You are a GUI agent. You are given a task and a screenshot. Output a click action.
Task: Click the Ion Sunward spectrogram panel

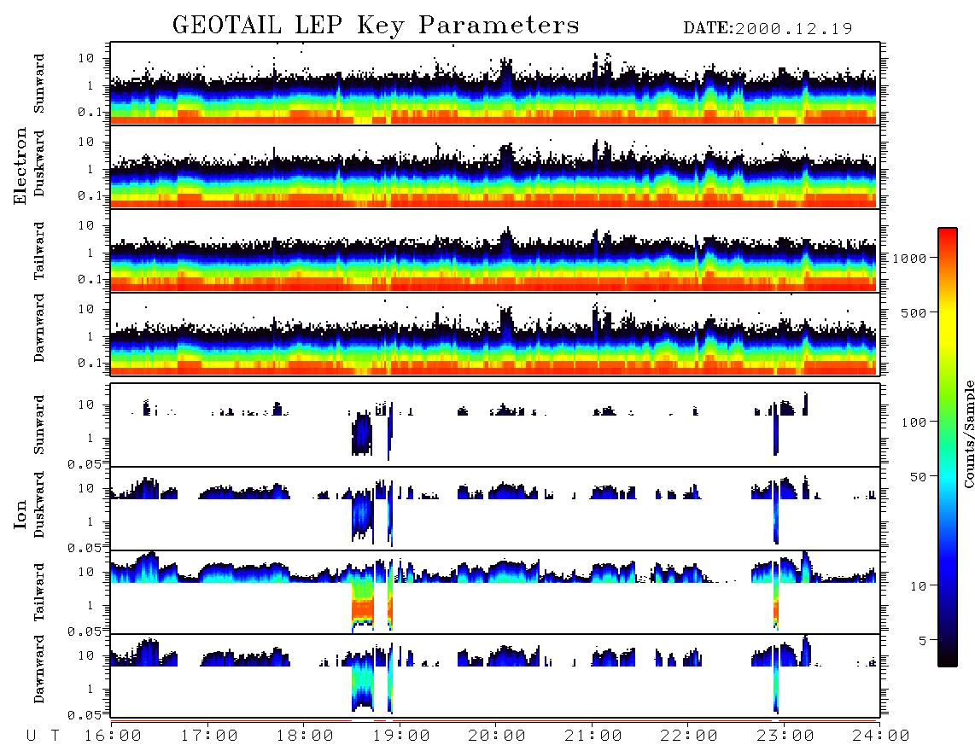495,425
